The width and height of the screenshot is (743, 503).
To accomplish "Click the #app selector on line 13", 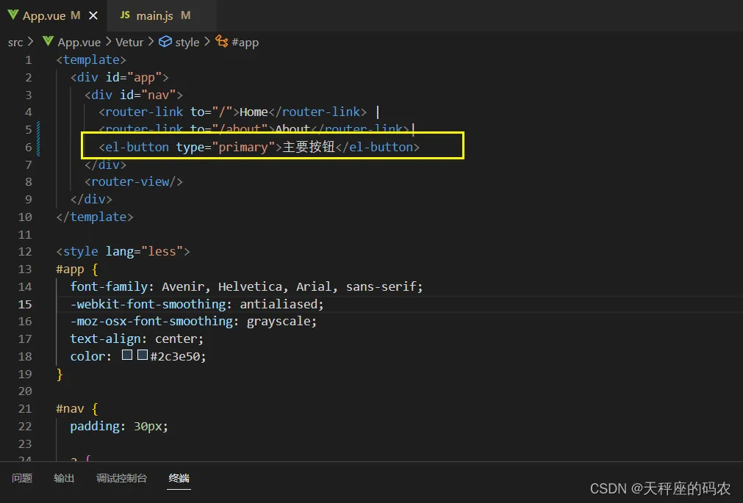I will (x=70, y=269).
